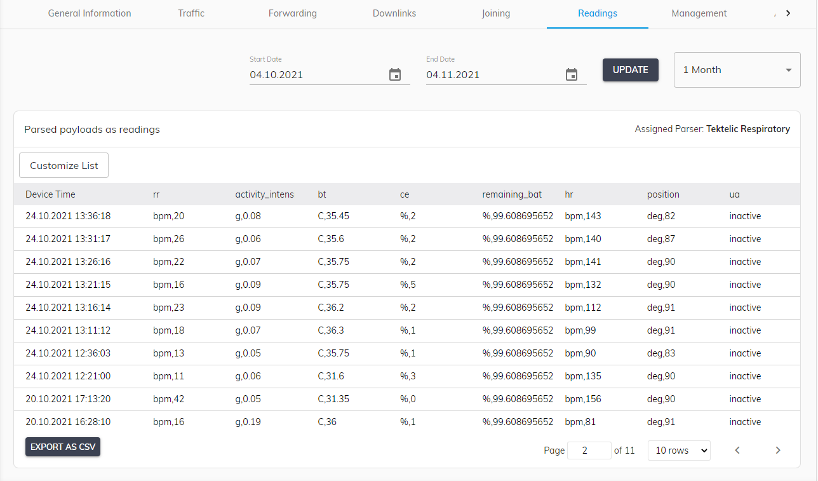Click the bt column header
818x481 pixels.
(x=322, y=194)
